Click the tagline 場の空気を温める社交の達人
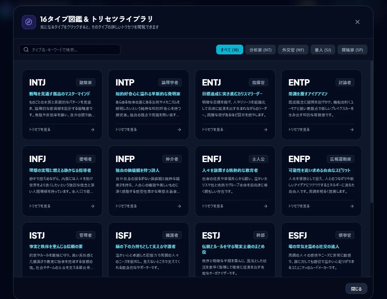The image size is (387, 299). point(314,246)
